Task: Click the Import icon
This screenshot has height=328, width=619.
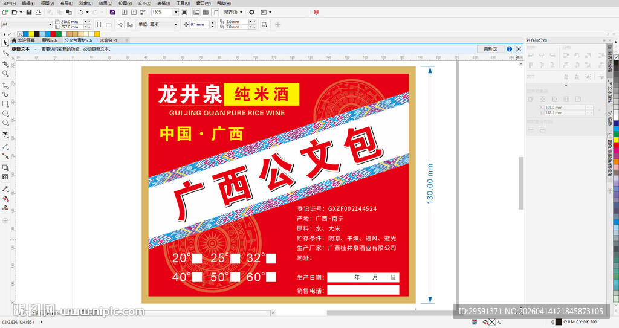Action: 124,12
